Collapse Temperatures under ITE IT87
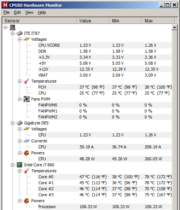Viewport: 180px width, 210px height. (19, 81)
